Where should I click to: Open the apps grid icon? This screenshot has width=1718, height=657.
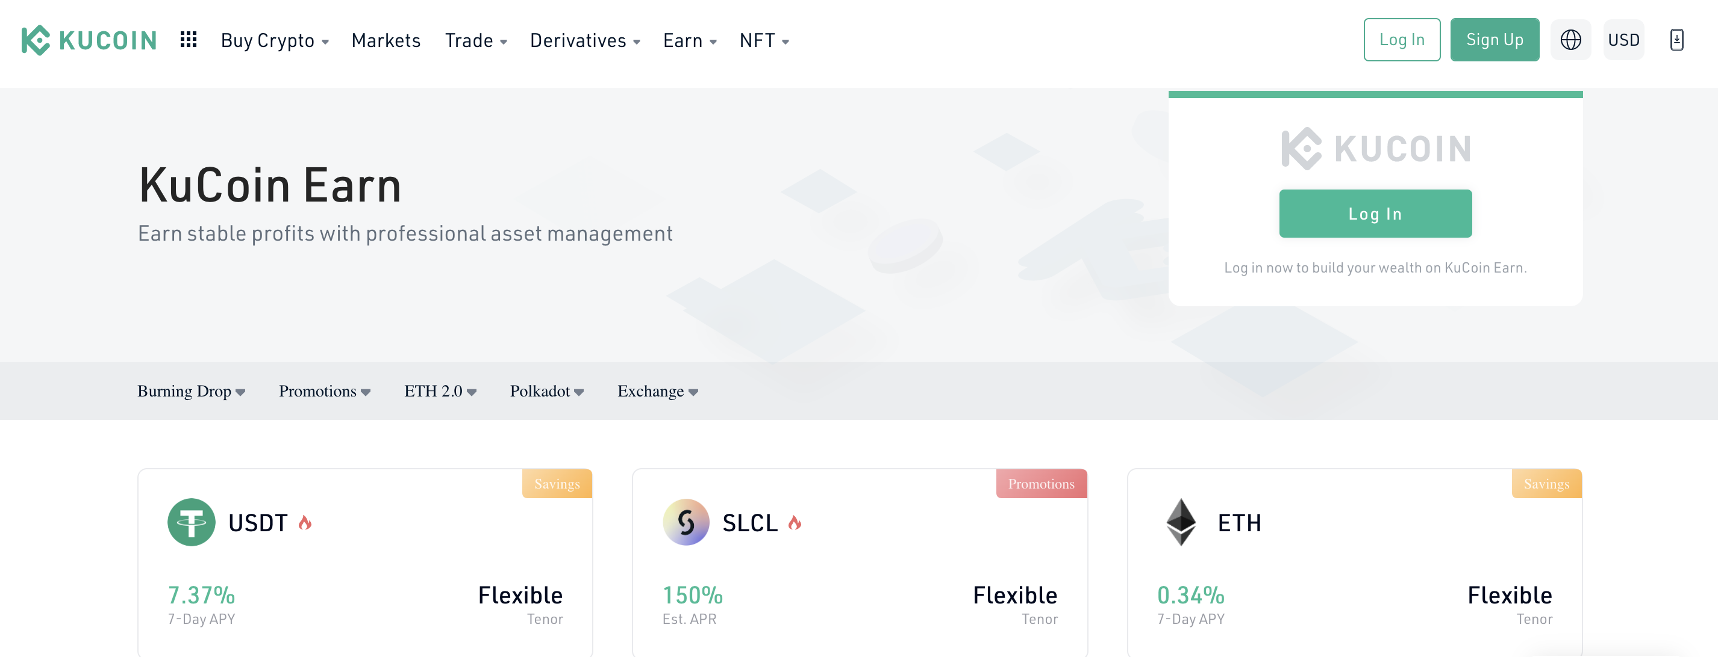[189, 39]
